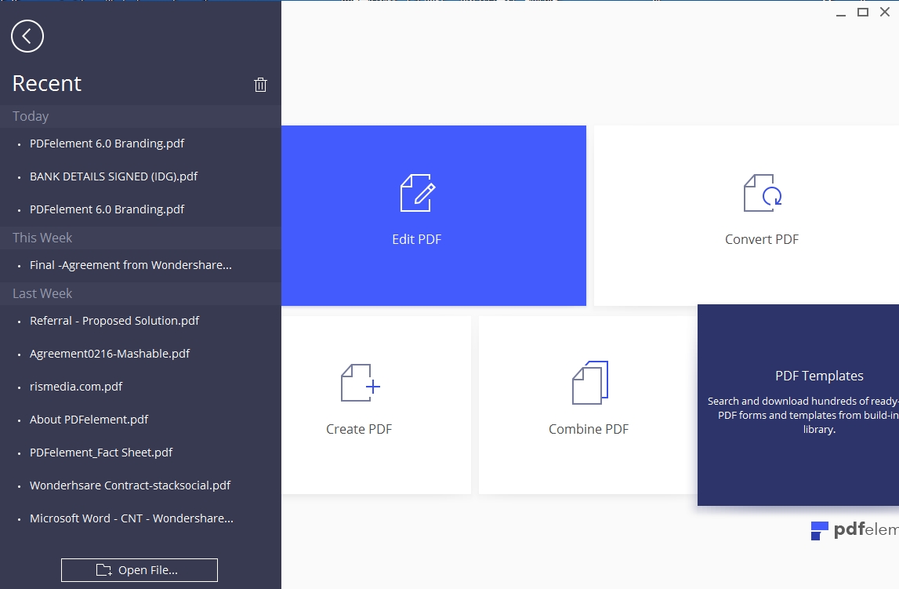Image resolution: width=899 pixels, height=589 pixels.
Task: Click the trash icon beside Recent
Action: [260, 85]
